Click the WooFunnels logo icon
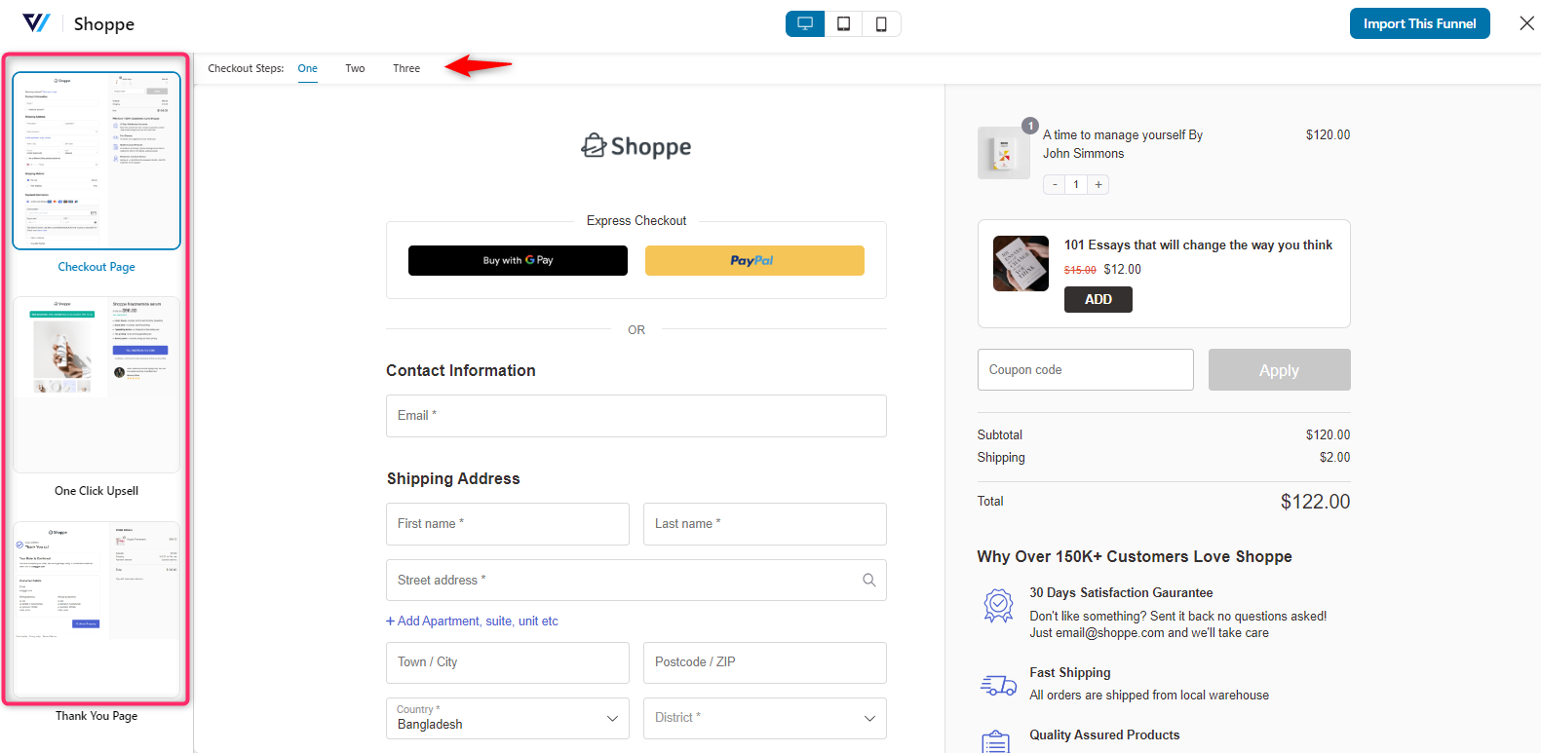Viewport: 1541px width, 753px height. pyautogui.click(x=36, y=23)
